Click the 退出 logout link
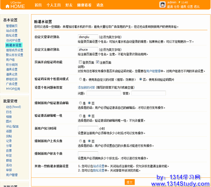 (196, 7)
